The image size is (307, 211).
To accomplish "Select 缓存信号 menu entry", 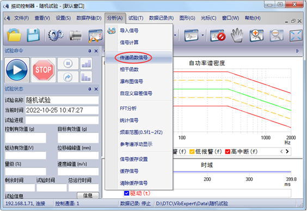I will point(139,171).
